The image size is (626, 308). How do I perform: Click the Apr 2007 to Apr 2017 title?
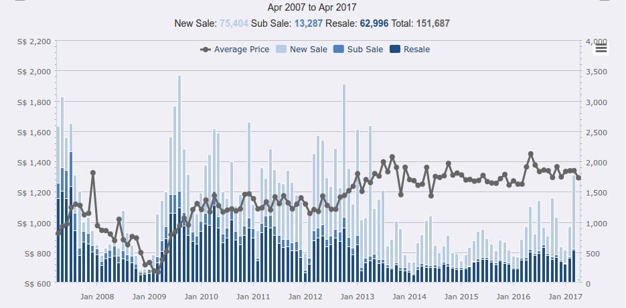click(x=312, y=7)
